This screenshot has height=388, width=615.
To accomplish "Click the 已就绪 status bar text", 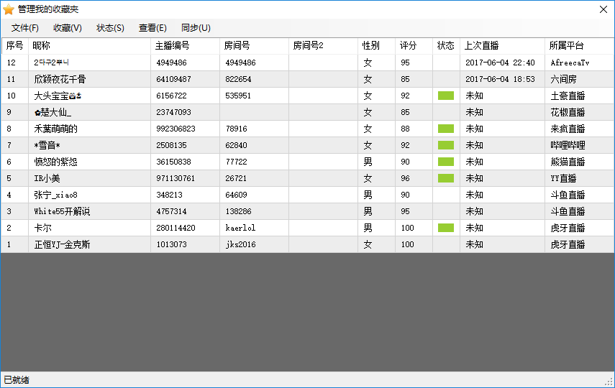I will (x=17, y=380).
